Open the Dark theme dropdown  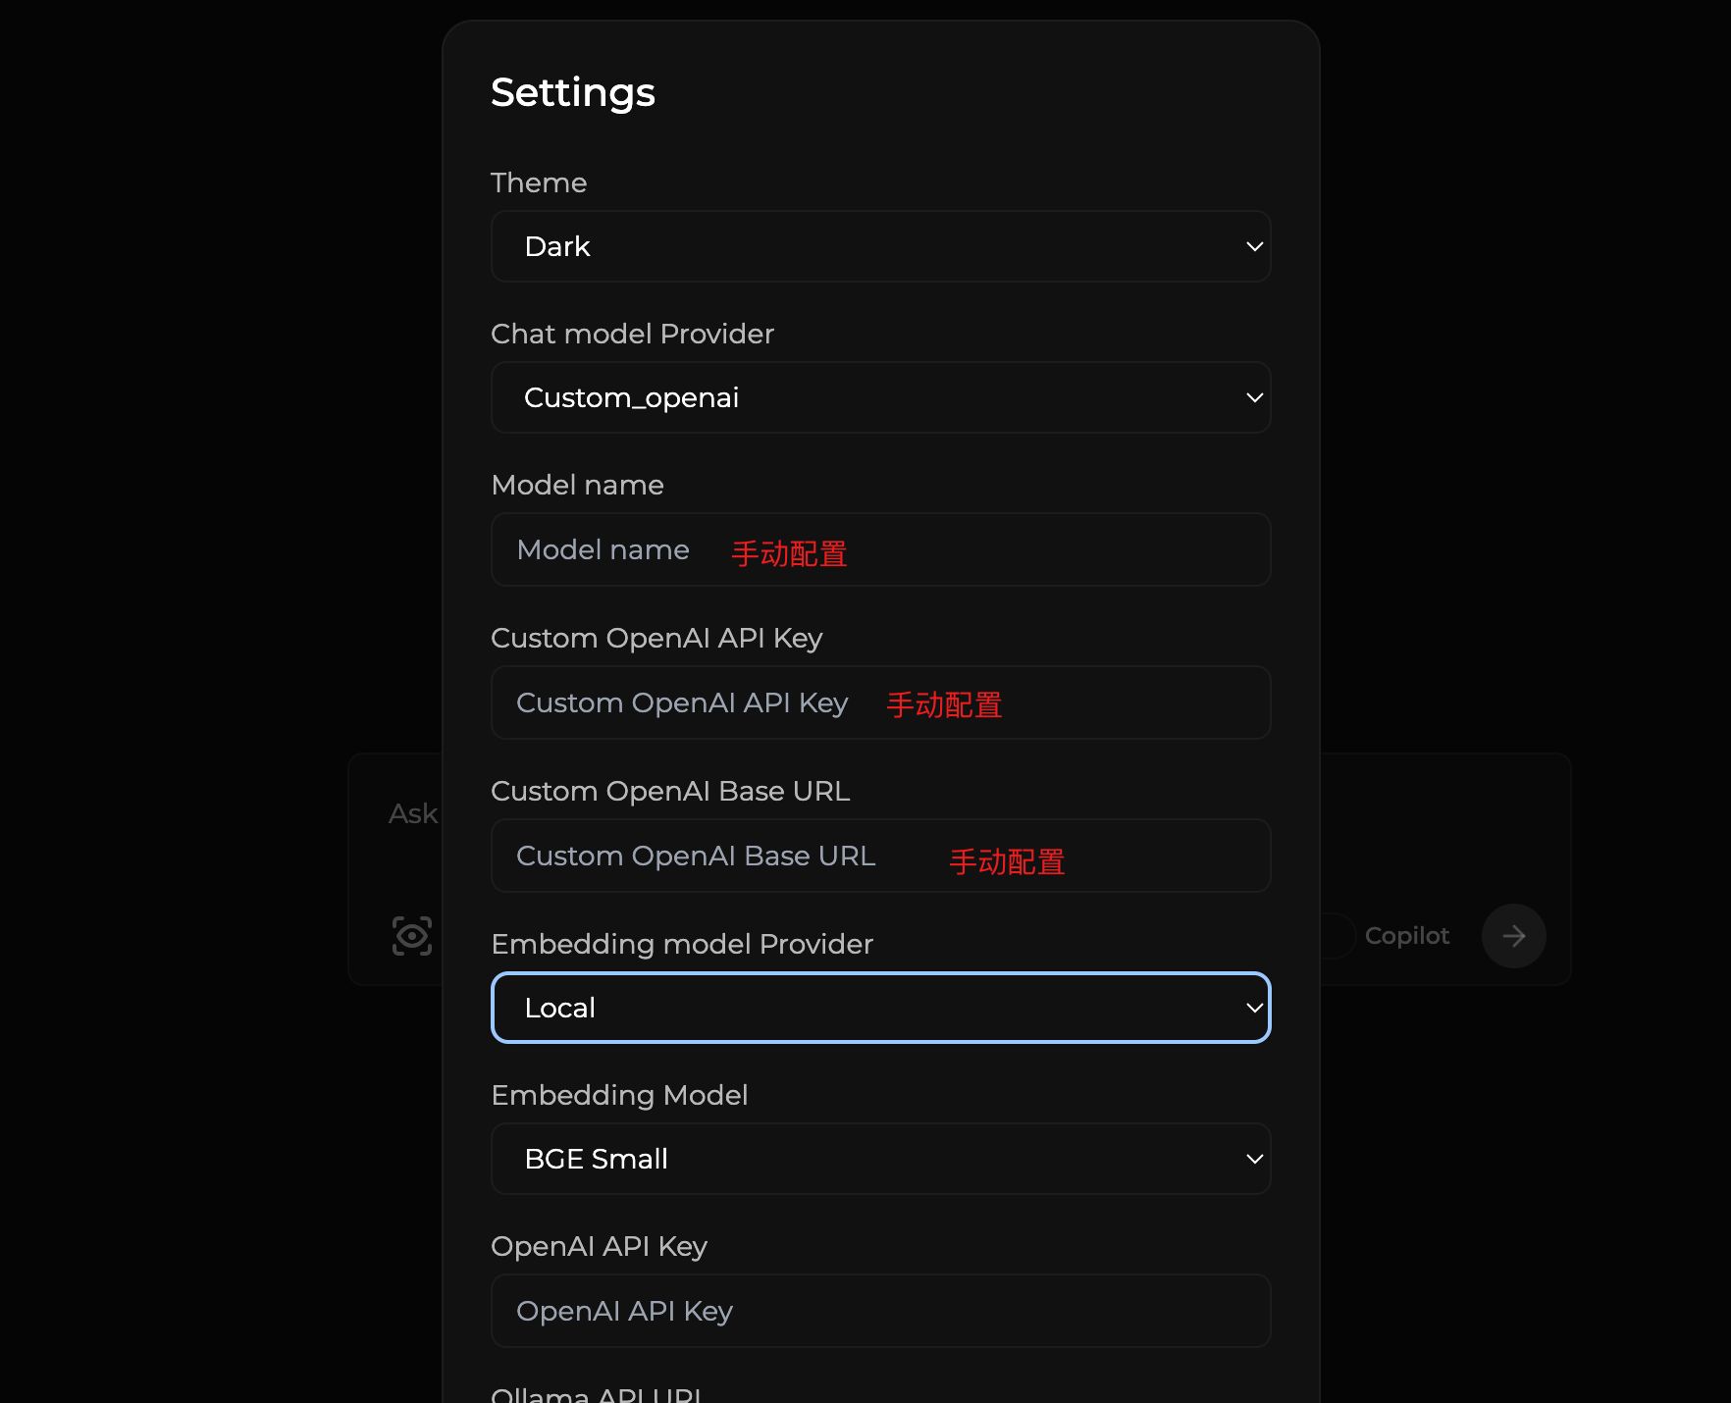[x=879, y=246]
